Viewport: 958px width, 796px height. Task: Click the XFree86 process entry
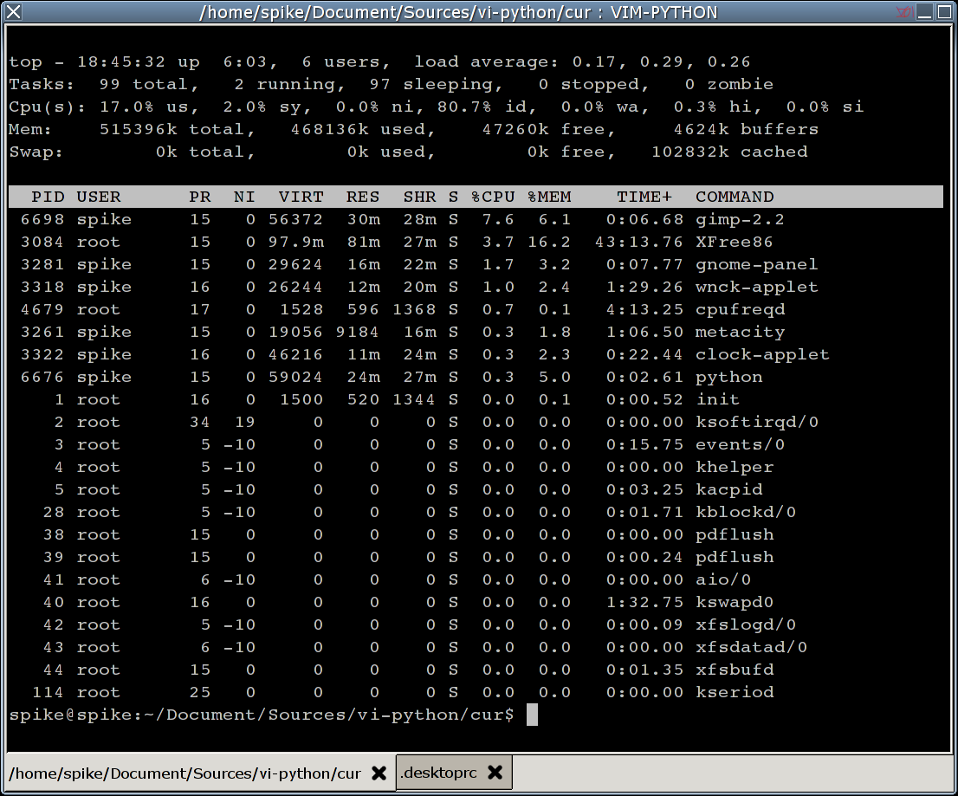[x=734, y=242]
